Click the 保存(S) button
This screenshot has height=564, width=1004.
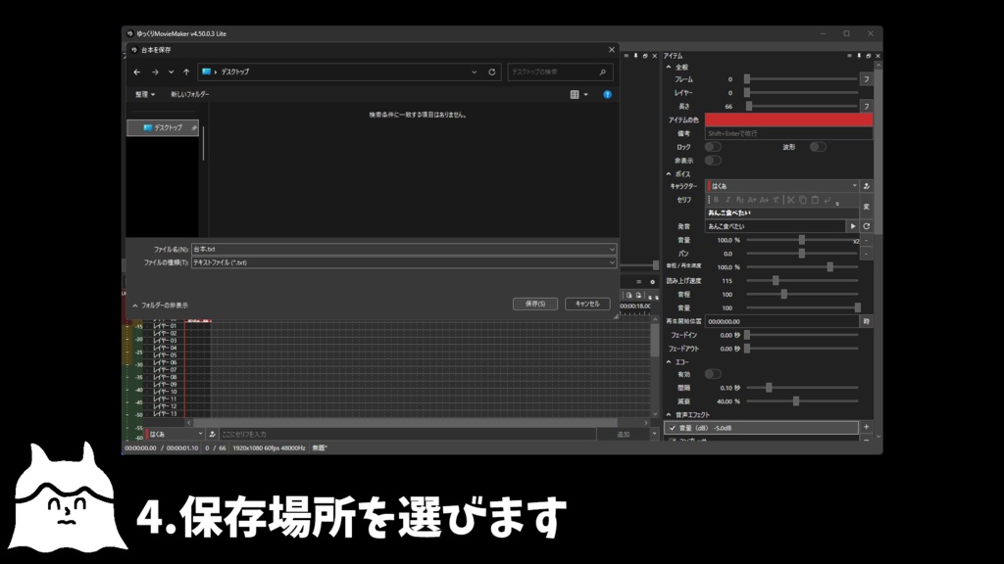tap(535, 304)
